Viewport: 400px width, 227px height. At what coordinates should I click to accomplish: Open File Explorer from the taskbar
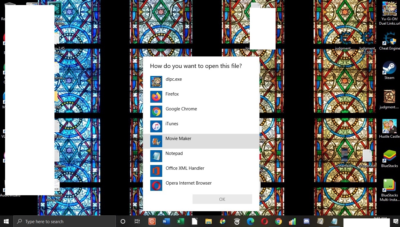click(208, 221)
